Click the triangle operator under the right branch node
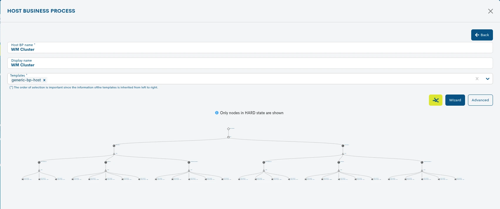 (x=343, y=154)
